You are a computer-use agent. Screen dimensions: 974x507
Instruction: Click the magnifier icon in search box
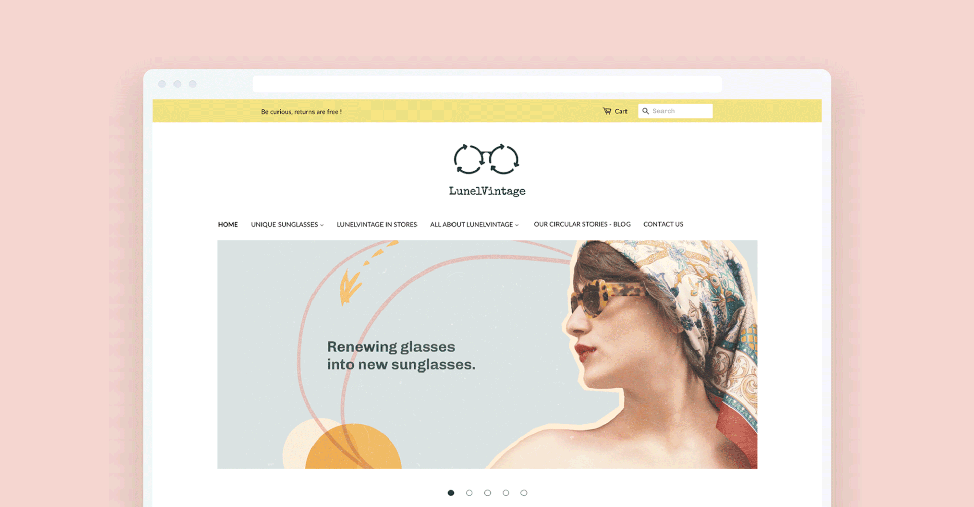[646, 111]
